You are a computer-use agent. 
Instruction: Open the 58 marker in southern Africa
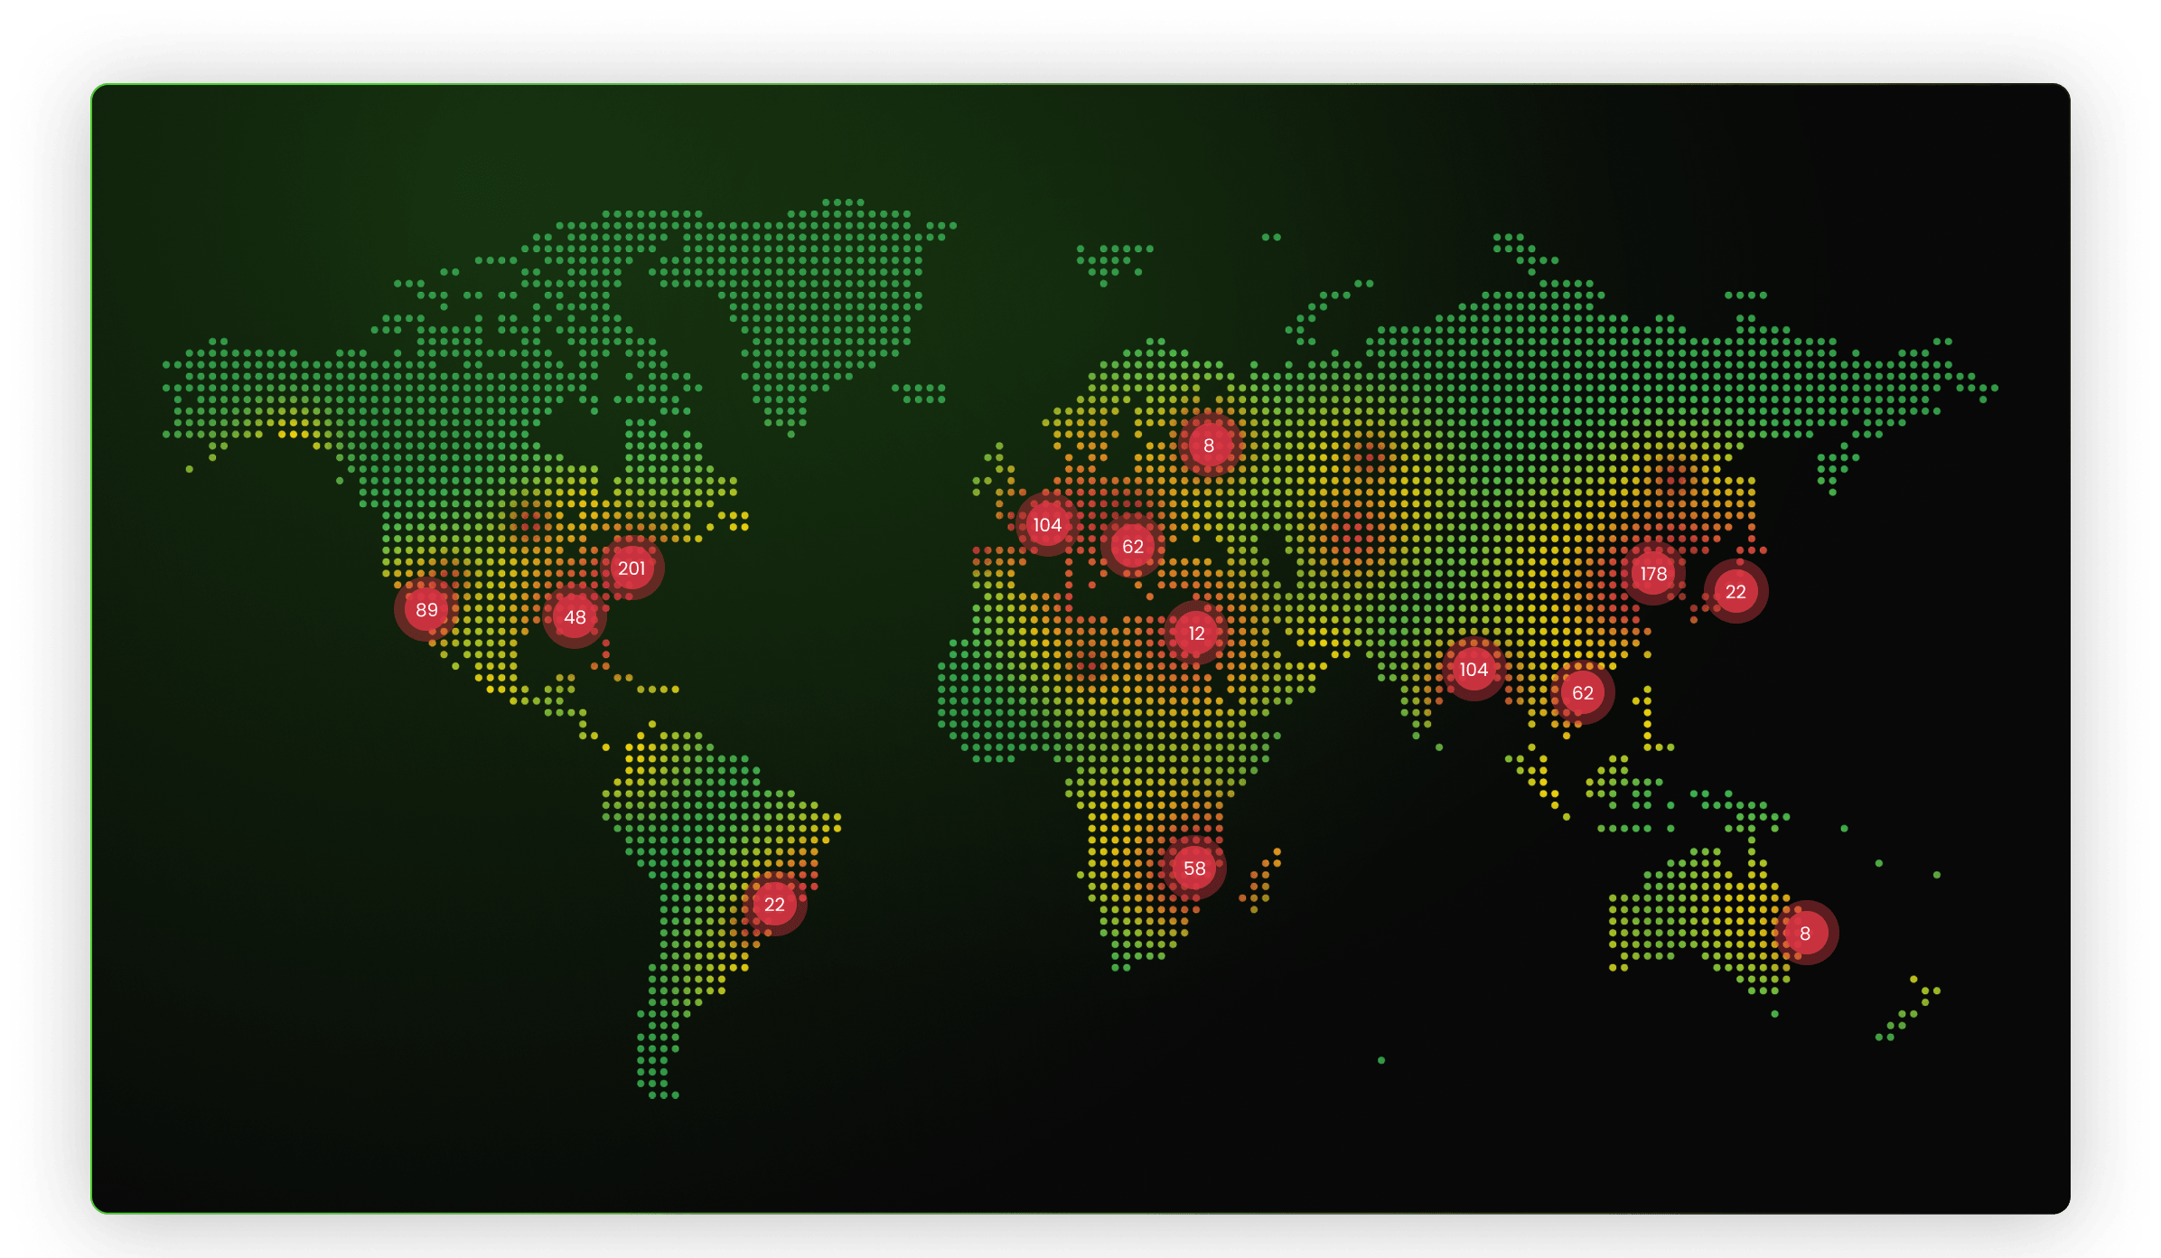tap(1194, 868)
